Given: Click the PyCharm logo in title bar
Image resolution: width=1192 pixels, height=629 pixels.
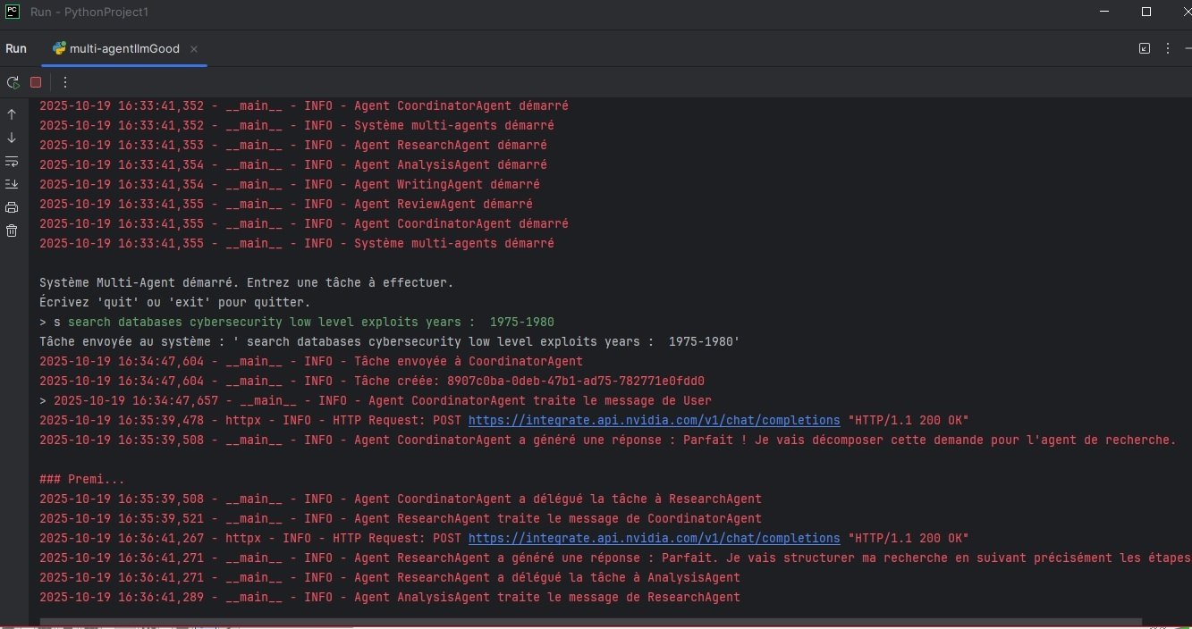Looking at the screenshot, I should [x=13, y=12].
